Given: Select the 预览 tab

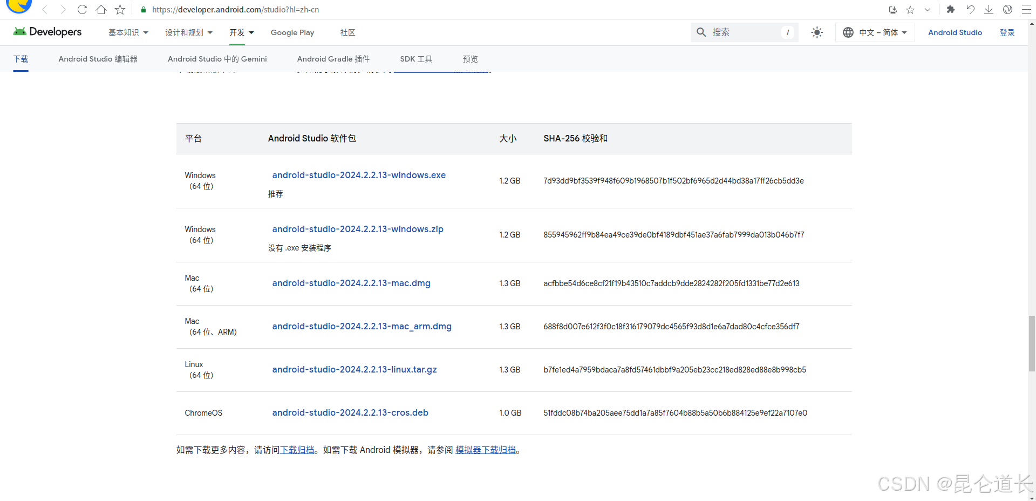Looking at the screenshot, I should tap(470, 59).
